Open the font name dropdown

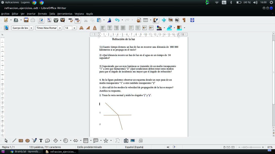click(60, 28)
